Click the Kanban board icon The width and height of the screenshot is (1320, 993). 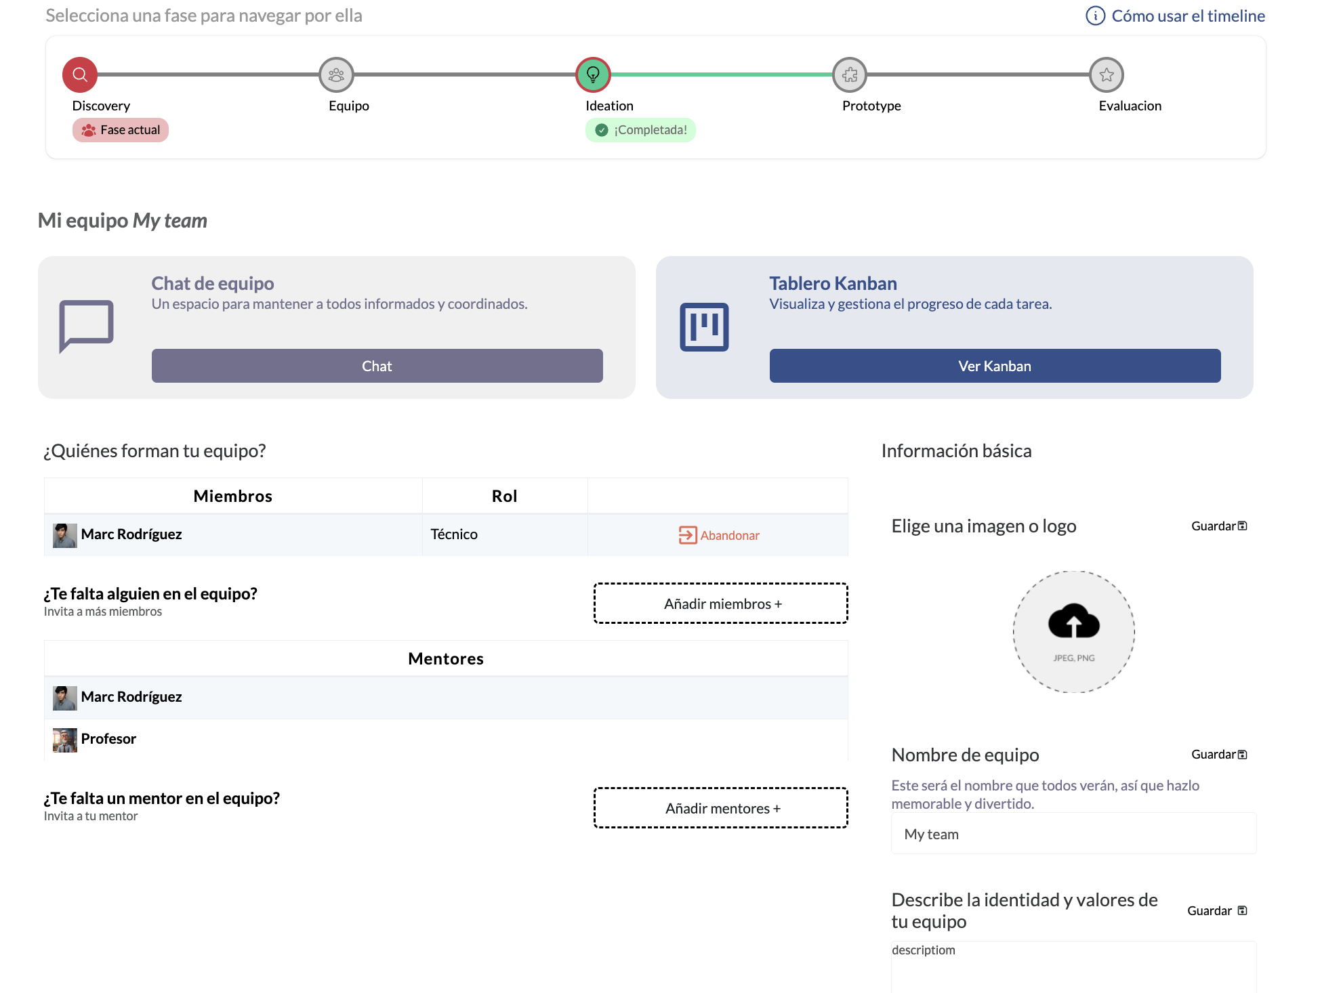pos(704,326)
